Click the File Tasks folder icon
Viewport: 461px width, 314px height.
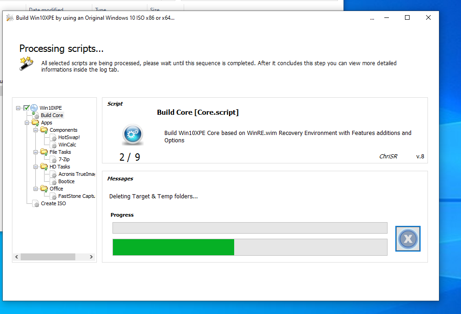click(x=44, y=152)
